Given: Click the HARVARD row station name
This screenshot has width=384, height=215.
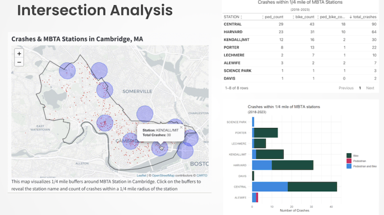Looking at the screenshot, I should pos(233,32).
